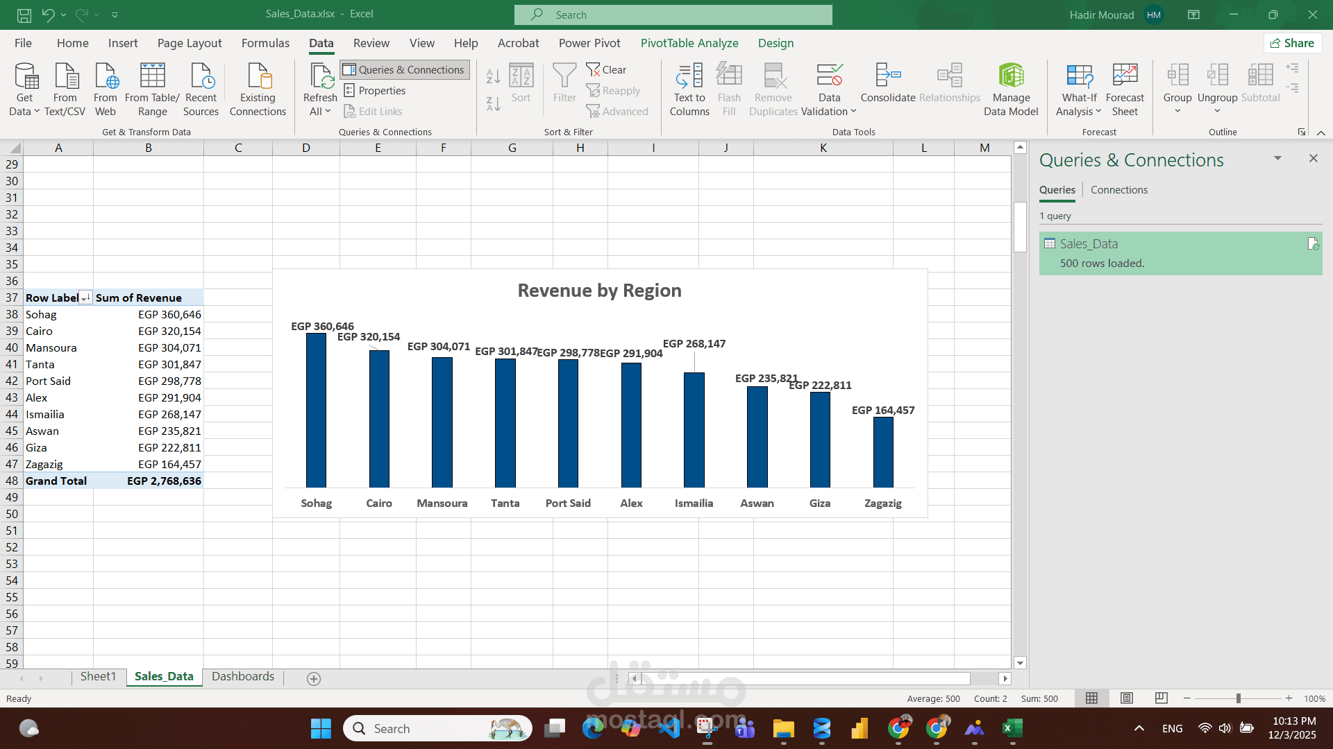Image resolution: width=1333 pixels, height=749 pixels.
Task: Toggle the Queries & Connections pane button
Action: (x=405, y=69)
